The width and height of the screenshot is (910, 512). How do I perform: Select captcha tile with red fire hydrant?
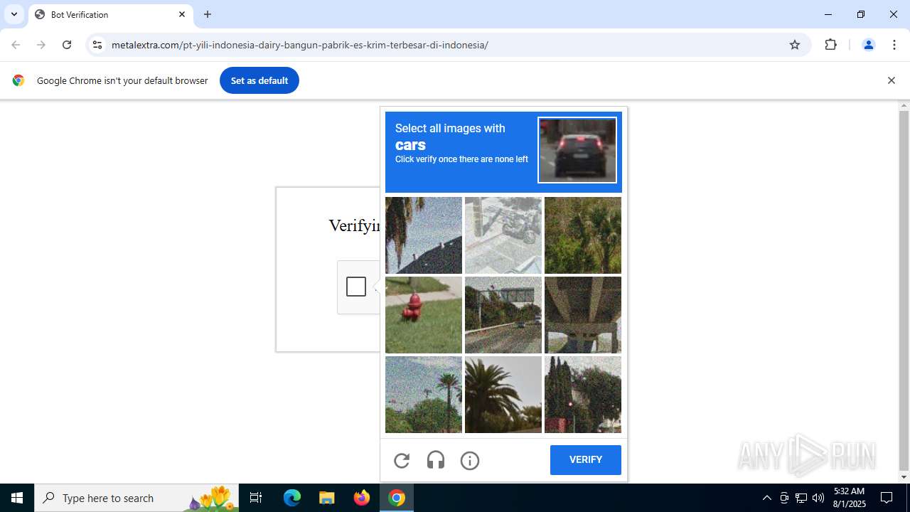pos(424,315)
